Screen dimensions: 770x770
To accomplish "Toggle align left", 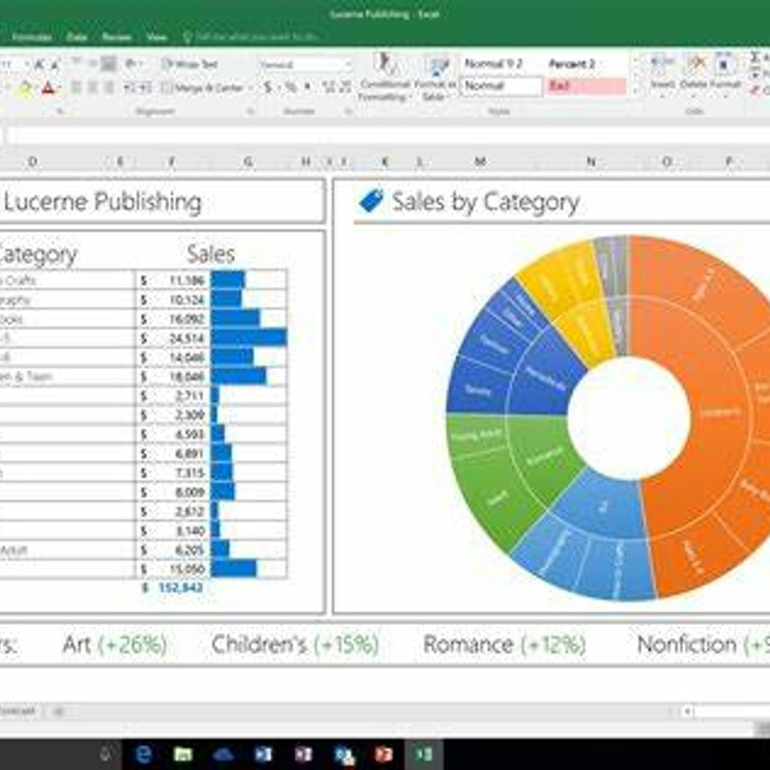I will click(76, 87).
